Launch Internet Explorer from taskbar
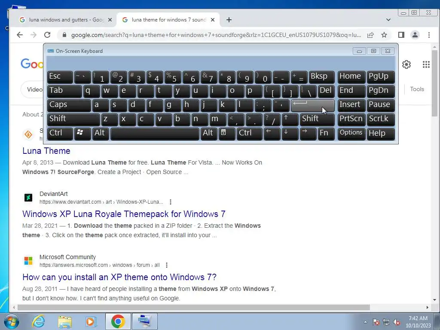 38,321
